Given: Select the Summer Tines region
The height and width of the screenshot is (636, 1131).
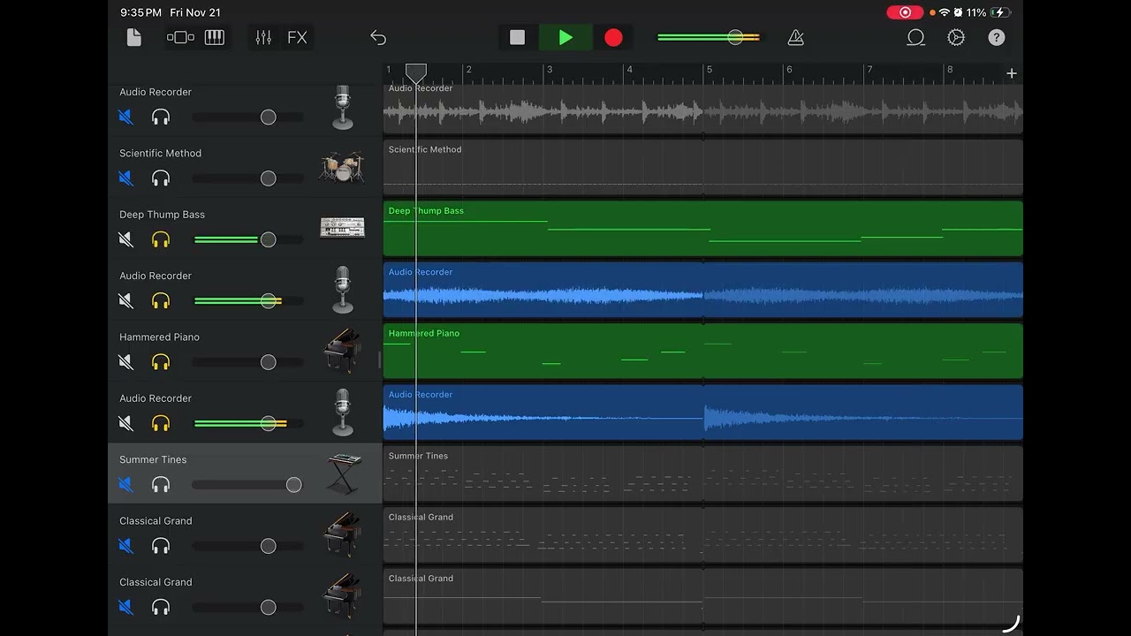Looking at the screenshot, I should pos(702,473).
